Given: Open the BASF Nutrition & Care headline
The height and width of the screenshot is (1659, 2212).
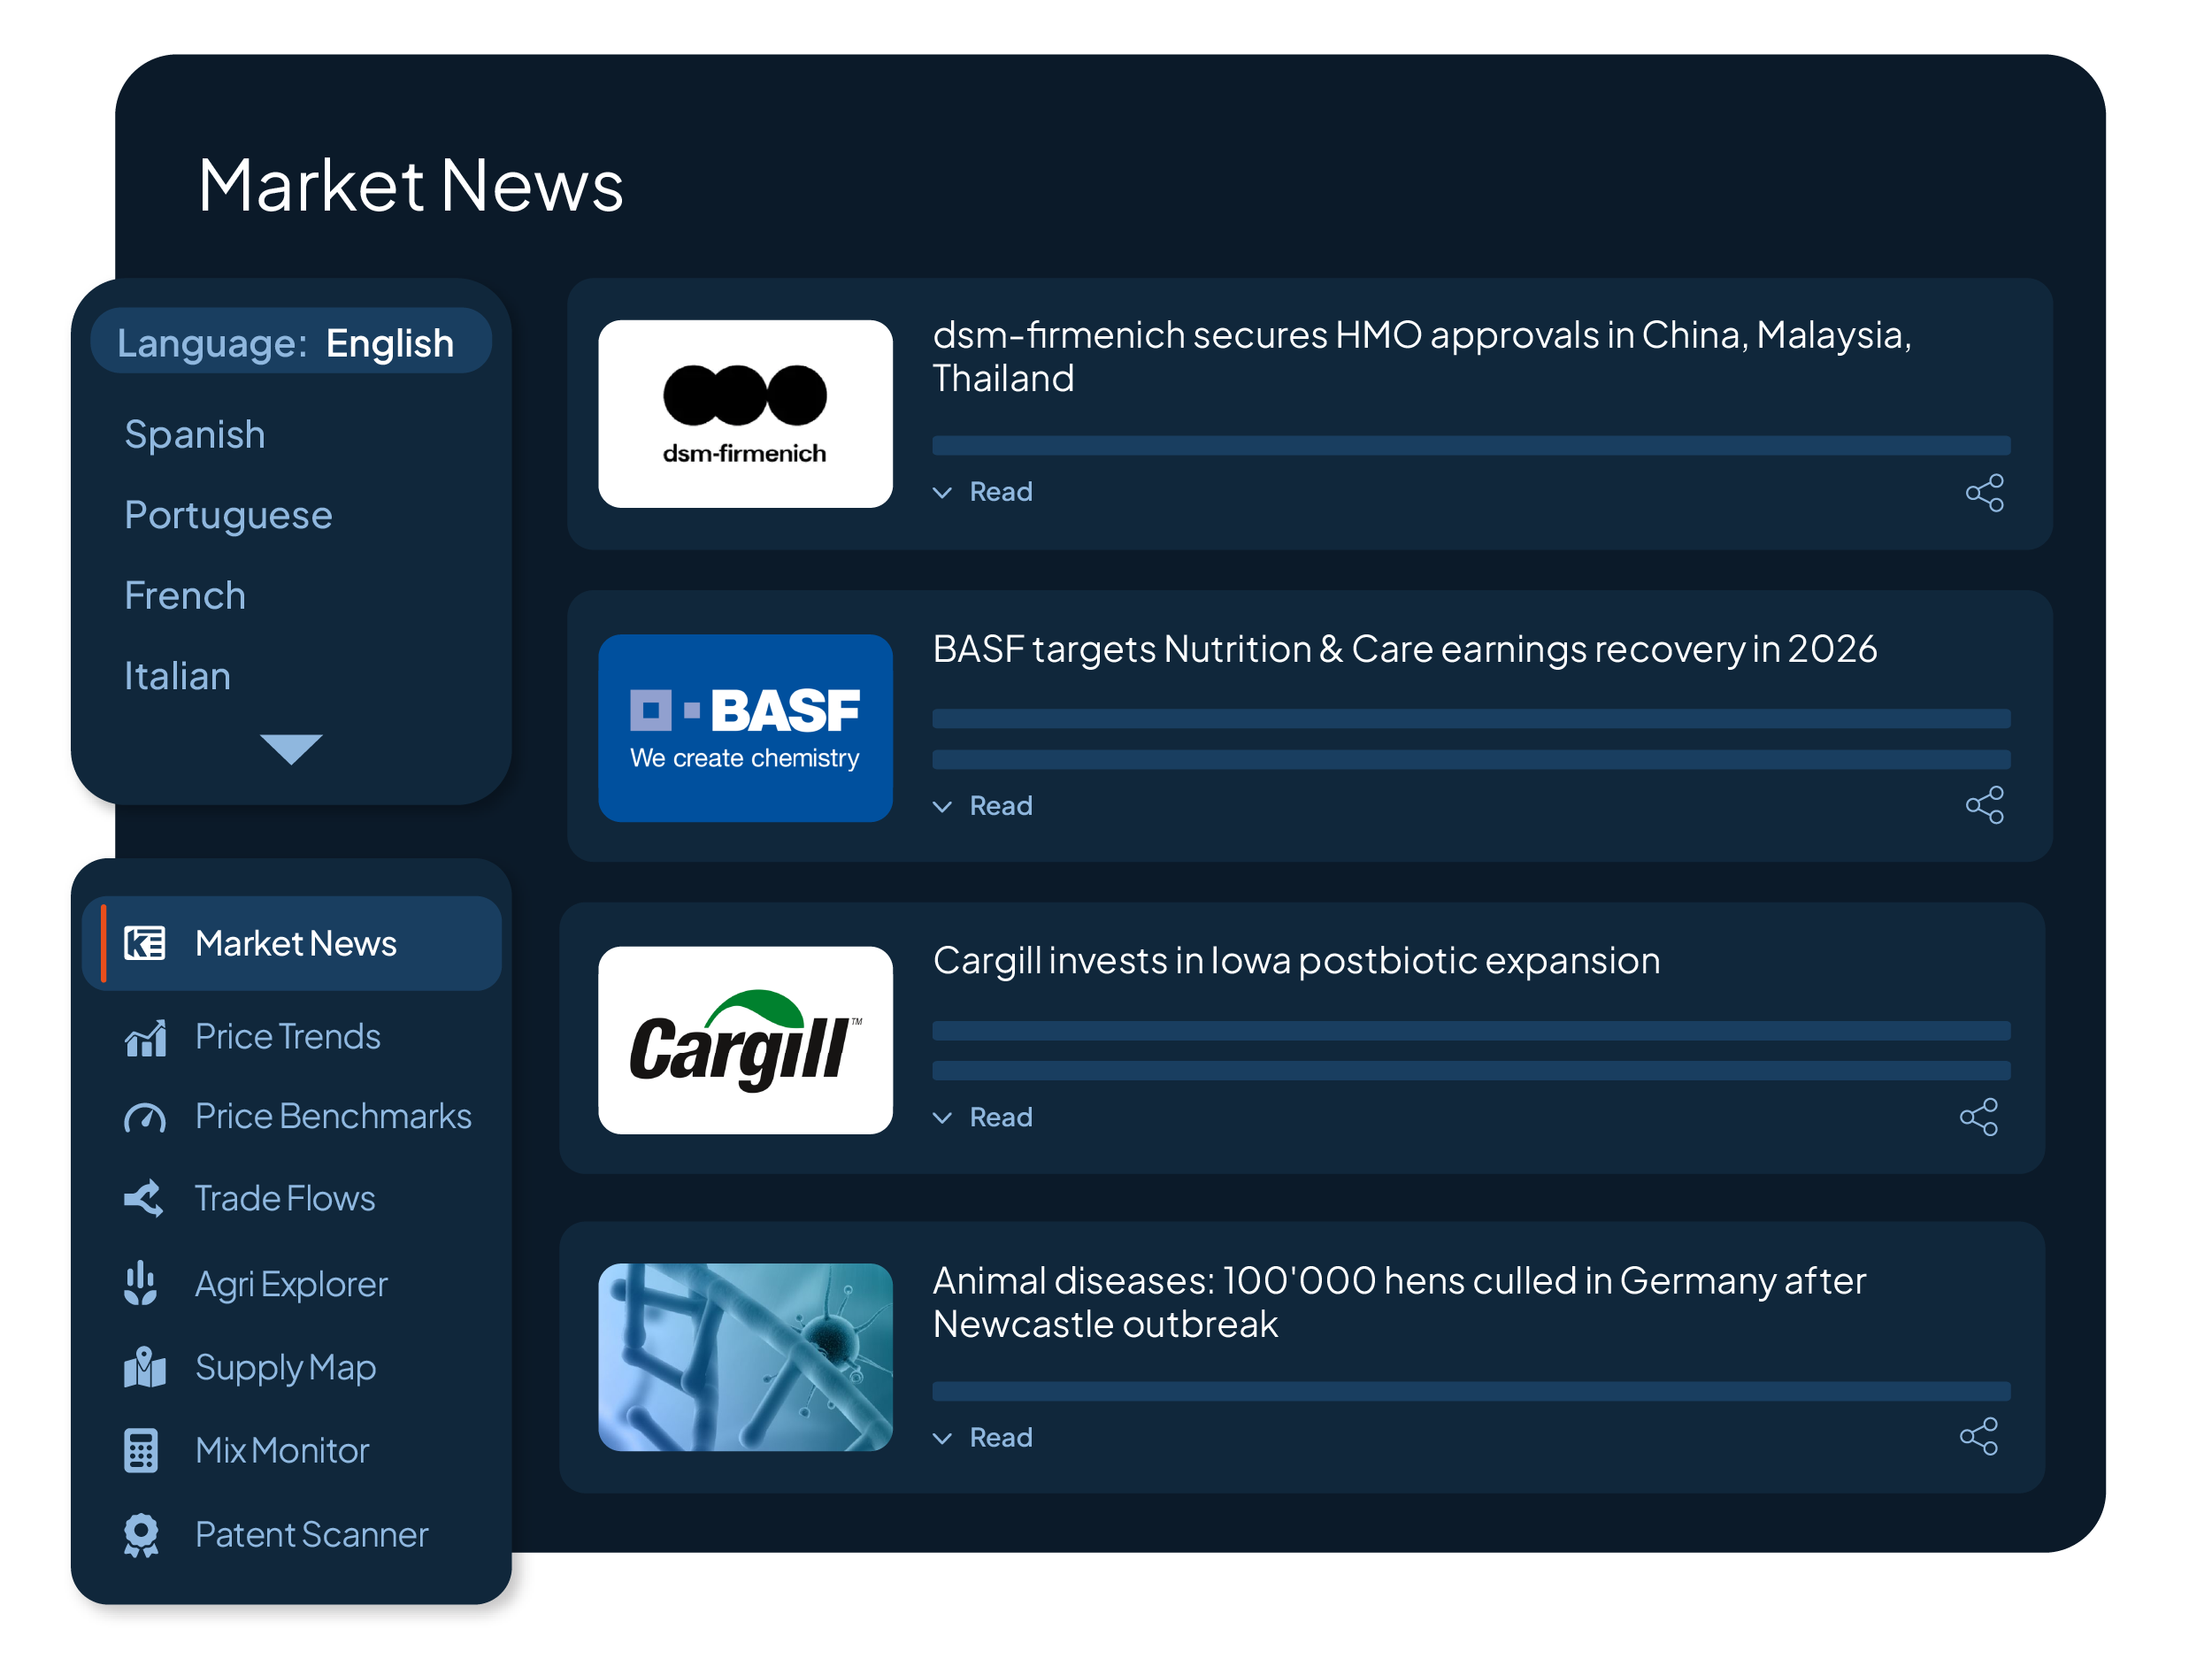Looking at the screenshot, I should click(x=1404, y=649).
